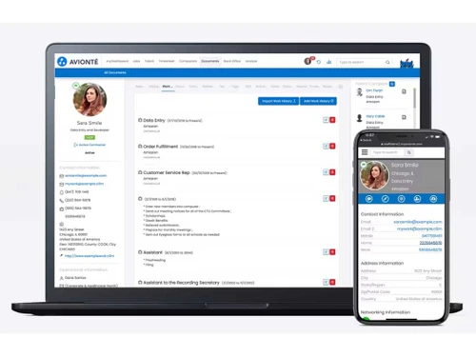Click the Sara Smile name on laptop
Image resolution: width=476 pixels, height=357 pixels.
(x=89, y=123)
